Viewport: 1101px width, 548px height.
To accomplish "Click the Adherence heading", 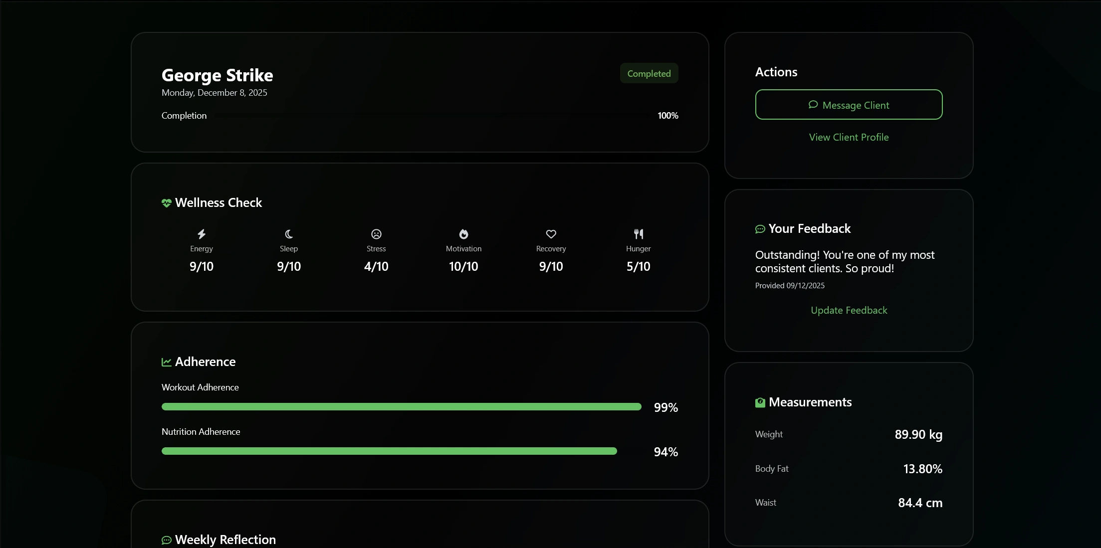I will [205, 362].
